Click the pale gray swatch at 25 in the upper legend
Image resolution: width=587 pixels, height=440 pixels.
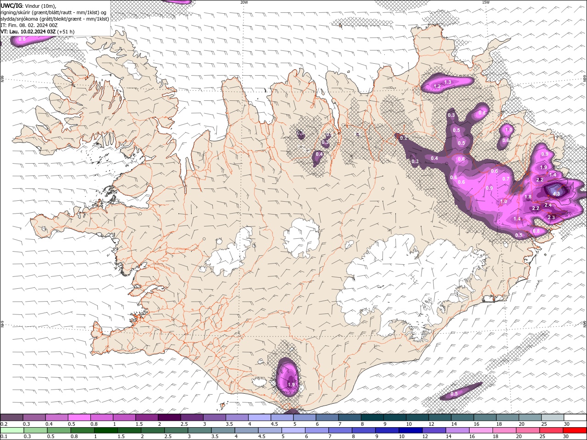553,418
